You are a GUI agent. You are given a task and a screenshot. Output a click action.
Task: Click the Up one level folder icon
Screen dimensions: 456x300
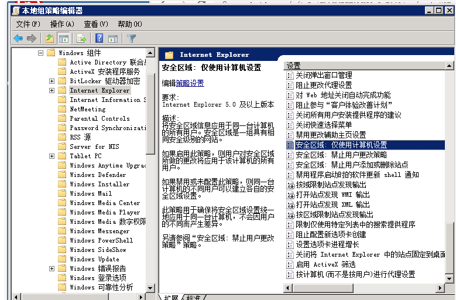coord(50,39)
